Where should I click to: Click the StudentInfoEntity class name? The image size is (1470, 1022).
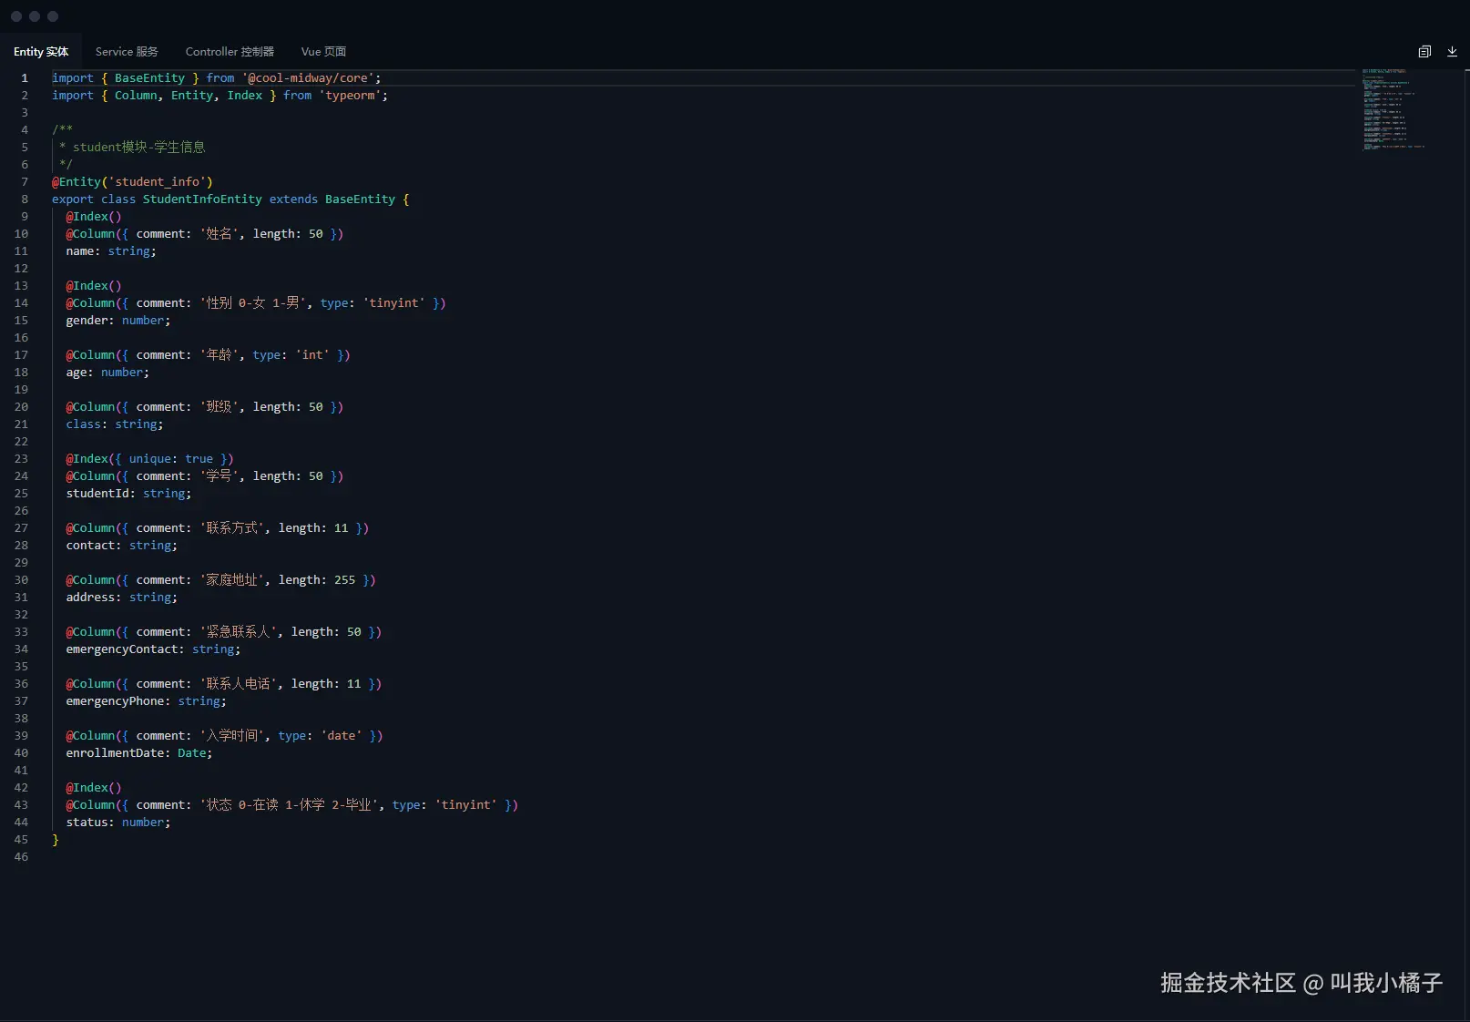click(202, 199)
